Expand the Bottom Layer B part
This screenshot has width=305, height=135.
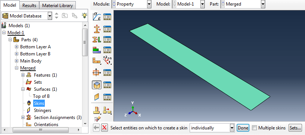pos(16,54)
